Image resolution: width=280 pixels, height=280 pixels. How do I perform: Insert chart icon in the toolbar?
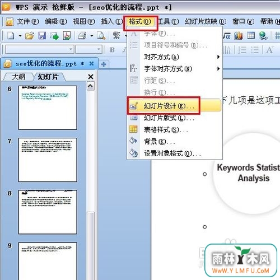click(239, 35)
